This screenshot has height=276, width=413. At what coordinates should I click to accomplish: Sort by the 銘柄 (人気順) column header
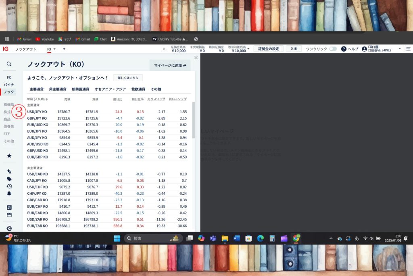tap(37, 99)
